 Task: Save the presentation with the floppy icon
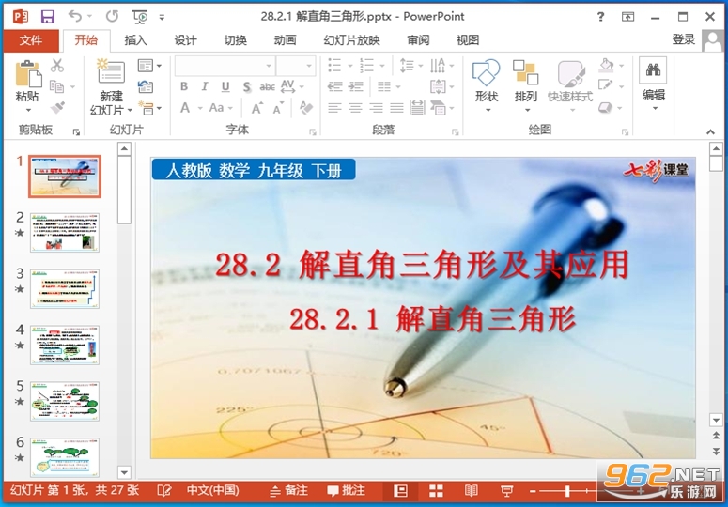tap(47, 17)
